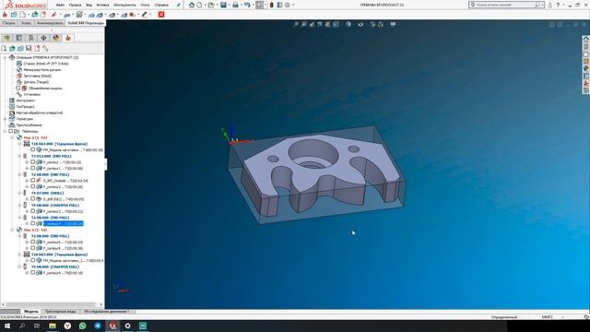Collapse the Mac 2 (1- G54) node

(x=12, y=137)
